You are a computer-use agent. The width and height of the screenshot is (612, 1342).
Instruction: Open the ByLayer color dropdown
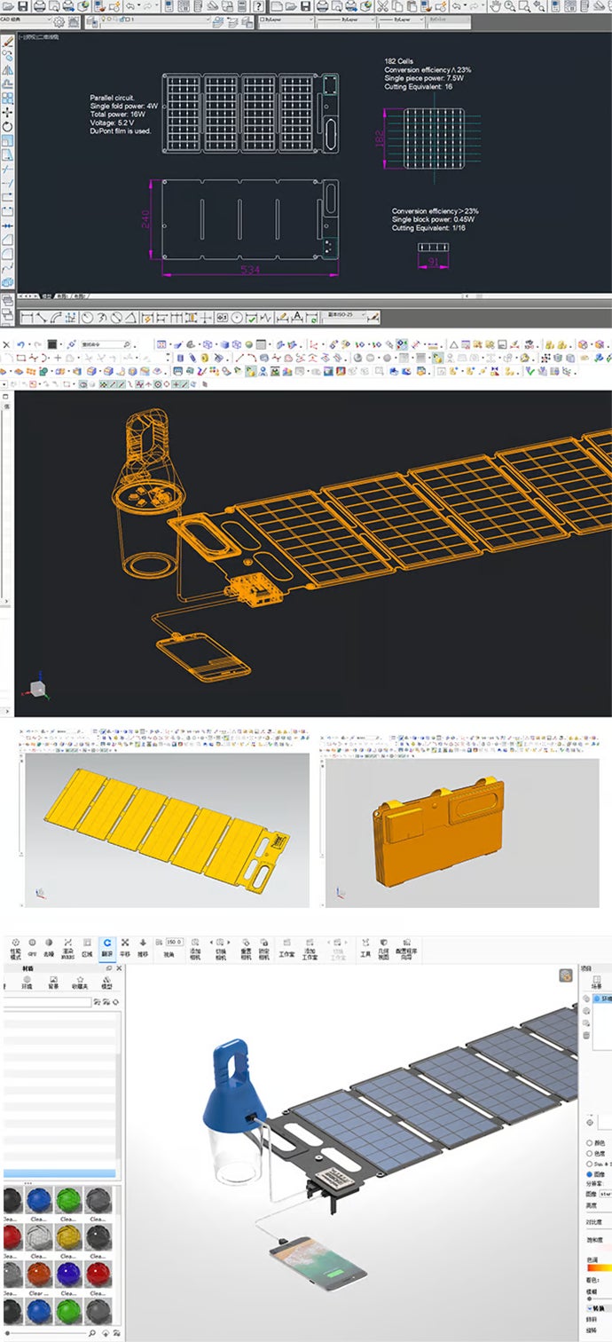[310, 19]
